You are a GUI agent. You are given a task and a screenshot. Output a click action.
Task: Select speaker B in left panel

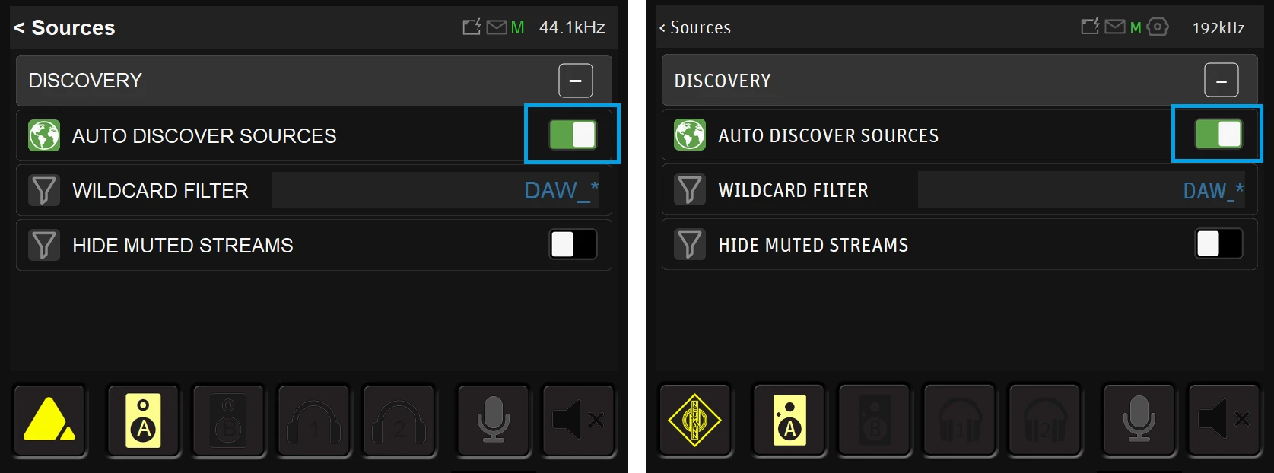tap(228, 421)
